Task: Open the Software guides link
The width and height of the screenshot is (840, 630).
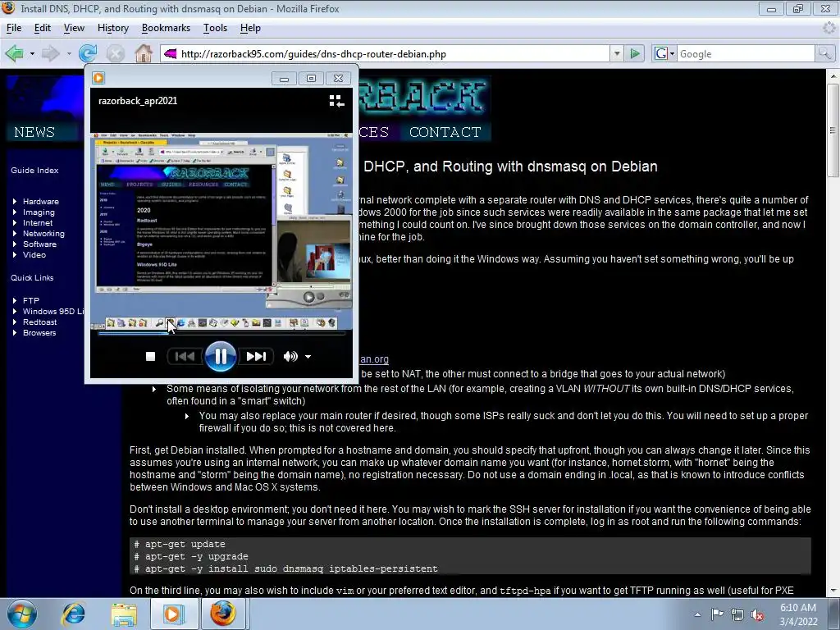Action: click(39, 244)
